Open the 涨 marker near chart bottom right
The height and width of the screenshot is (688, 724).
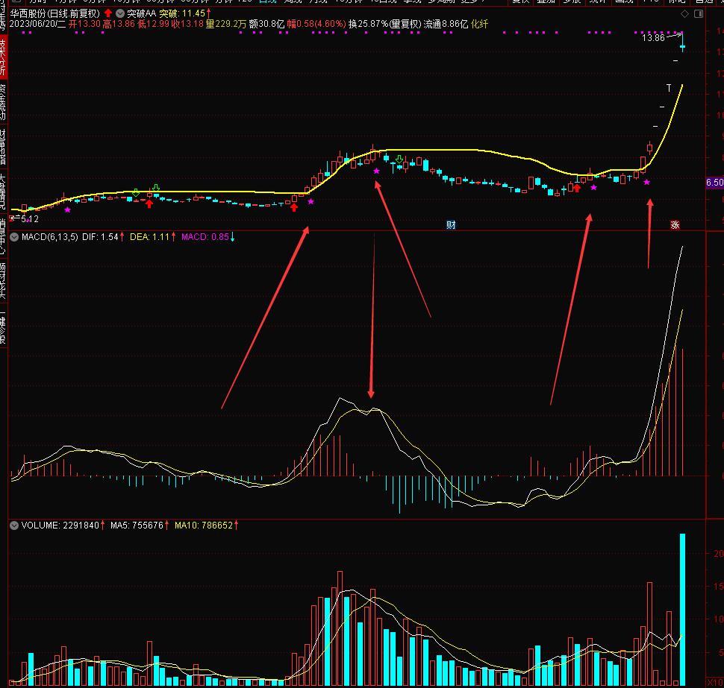tap(675, 225)
